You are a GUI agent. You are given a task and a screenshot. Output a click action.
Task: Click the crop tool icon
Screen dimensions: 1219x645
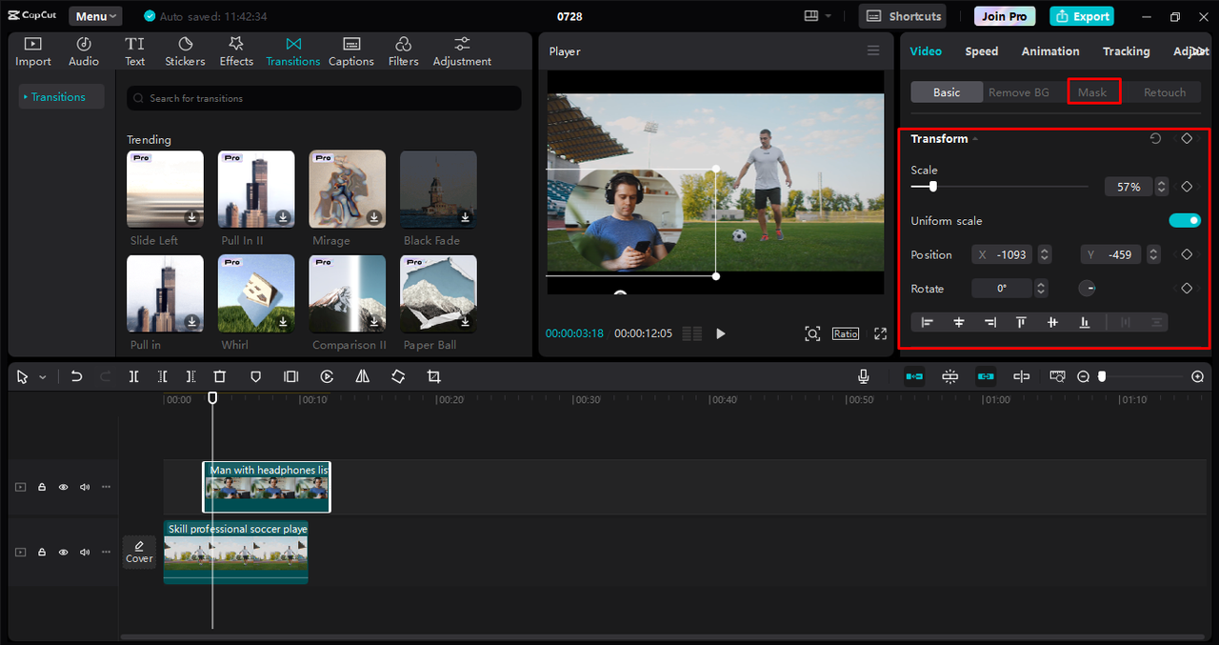433,377
